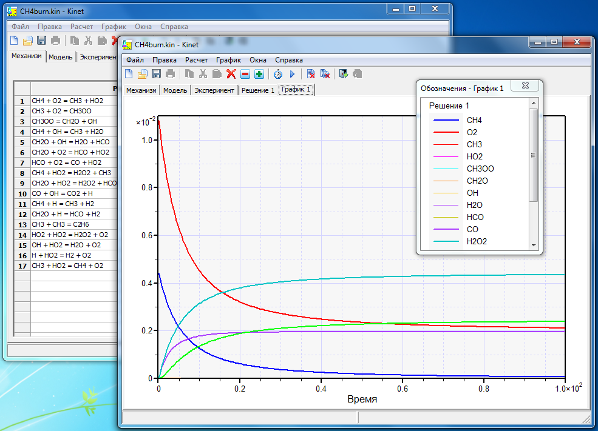The height and width of the screenshot is (431, 598).
Task: Click the single document with red X icon
Action: 311,74
